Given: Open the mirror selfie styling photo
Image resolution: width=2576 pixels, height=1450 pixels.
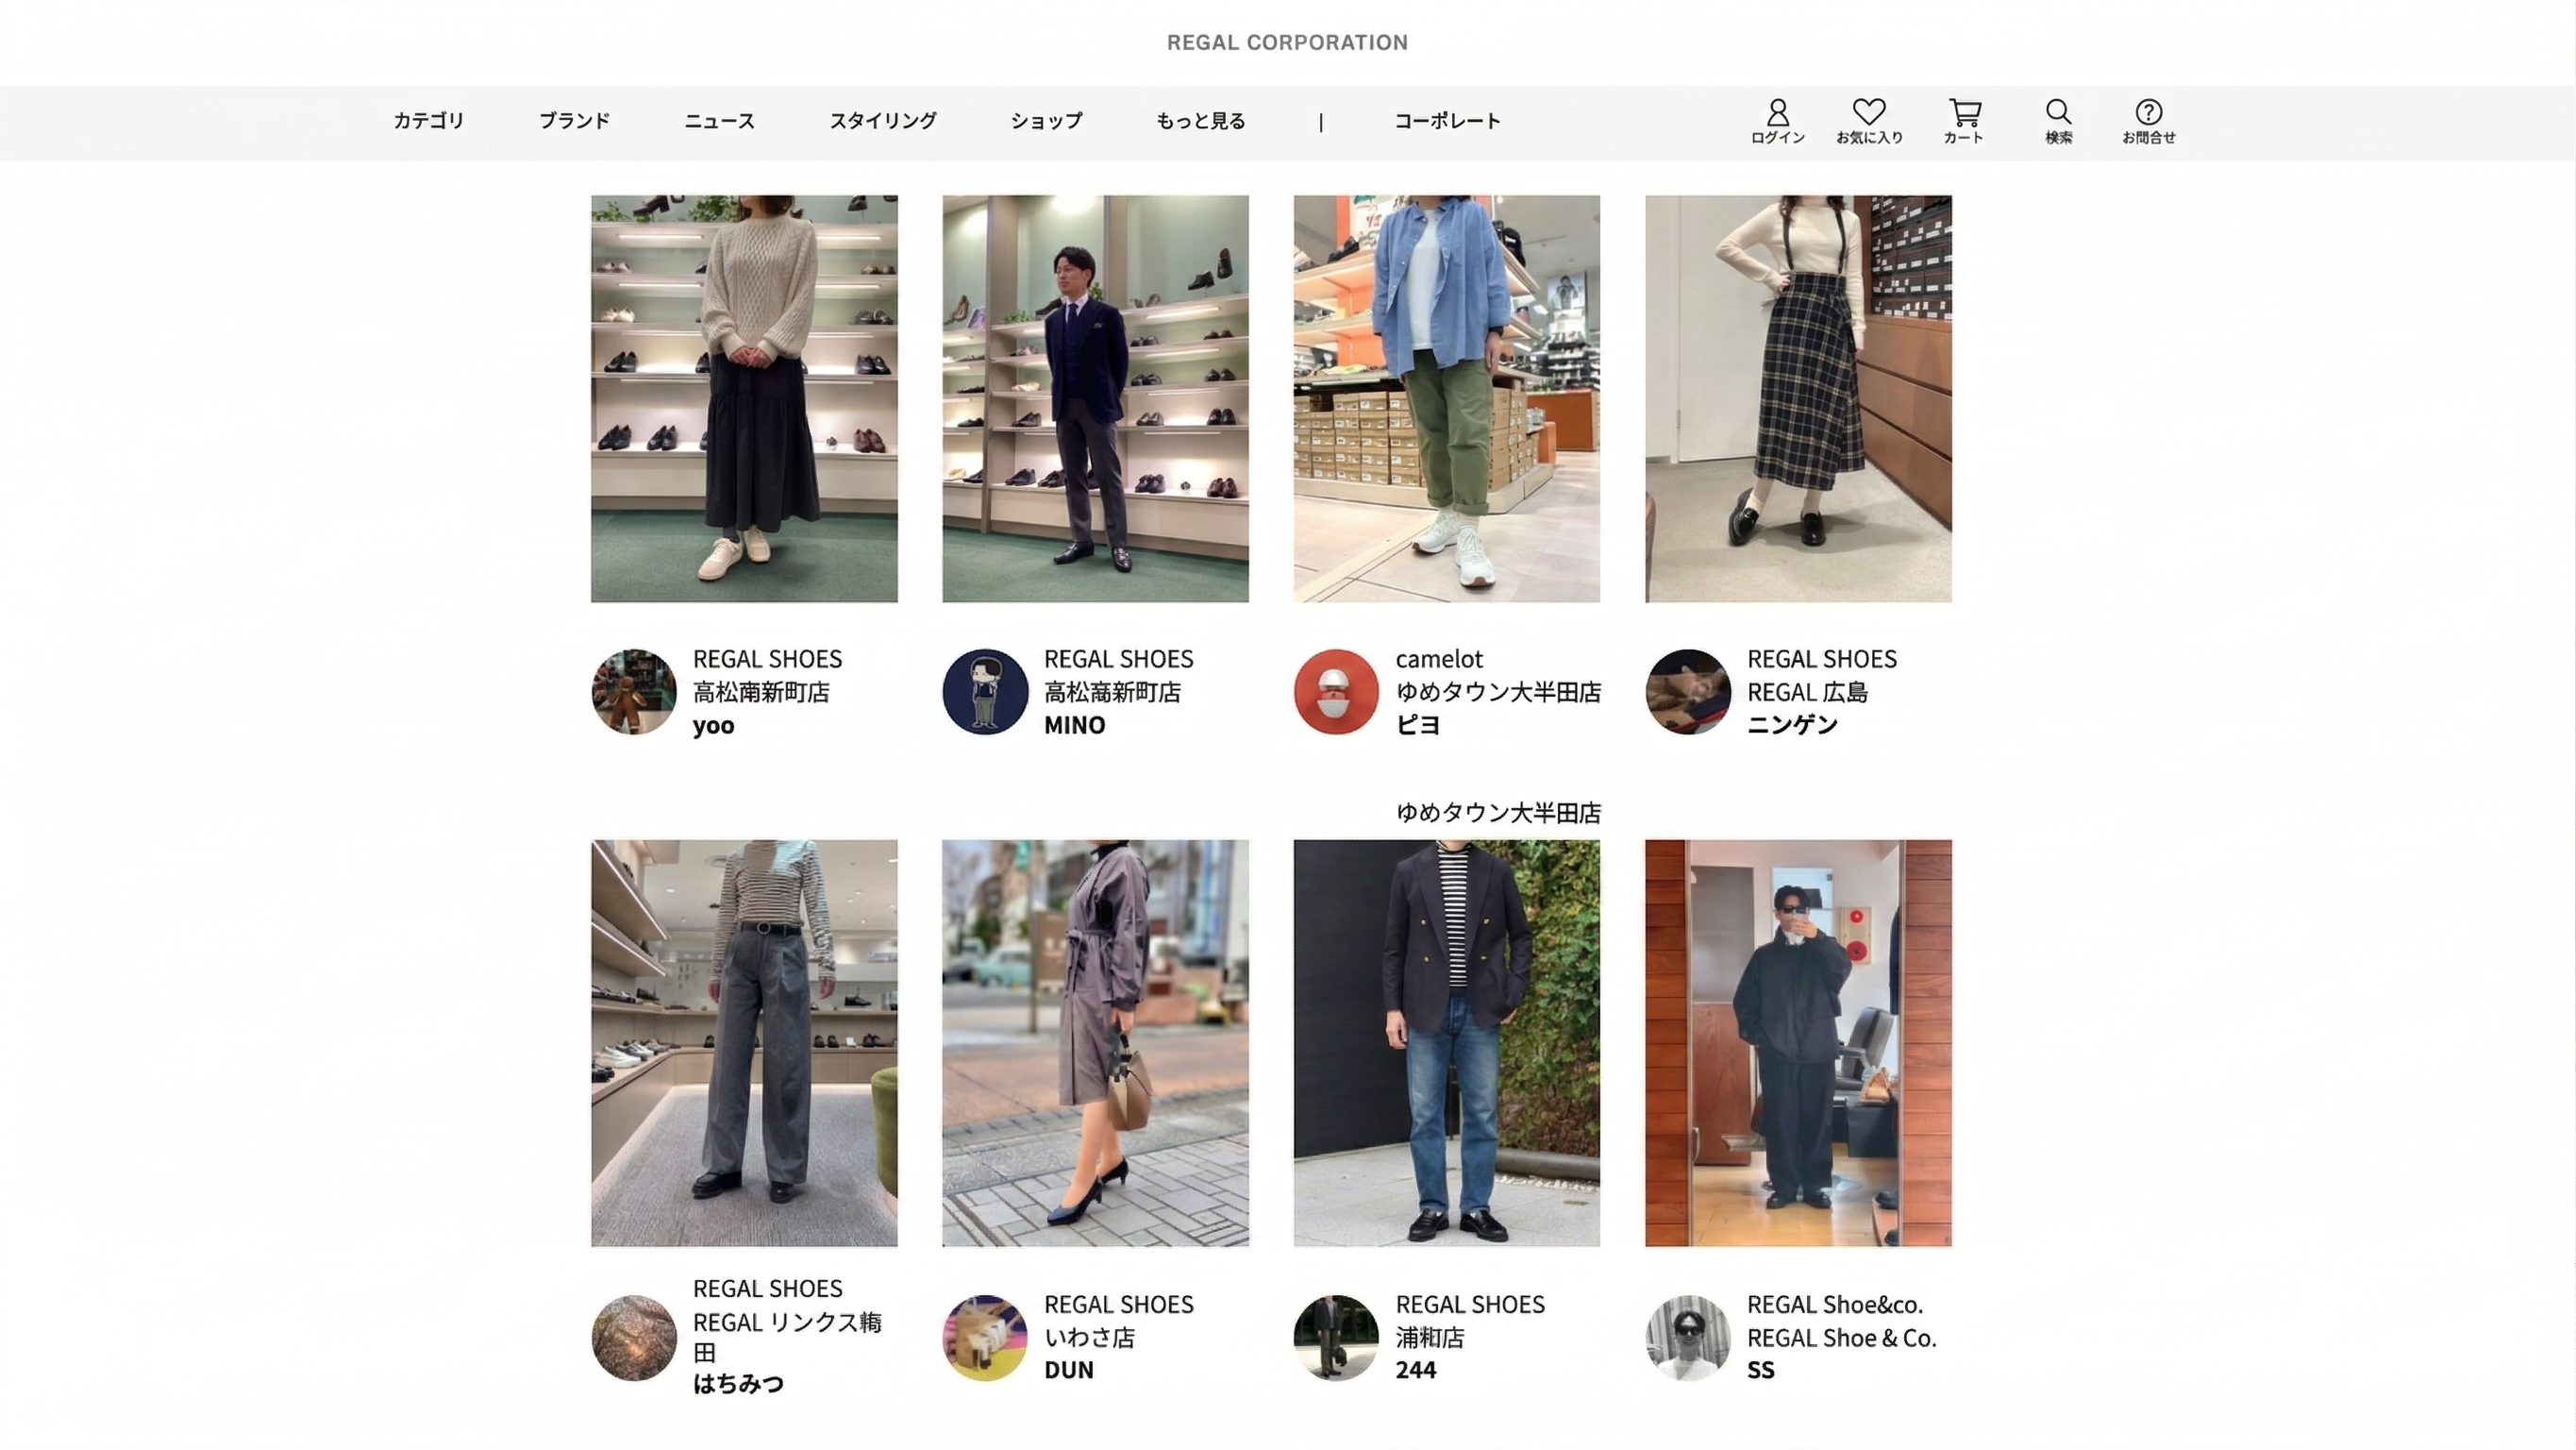Looking at the screenshot, I should click(1798, 1043).
